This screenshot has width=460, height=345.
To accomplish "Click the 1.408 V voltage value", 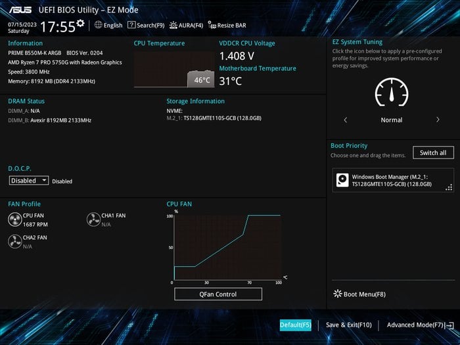I will [x=237, y=56].
